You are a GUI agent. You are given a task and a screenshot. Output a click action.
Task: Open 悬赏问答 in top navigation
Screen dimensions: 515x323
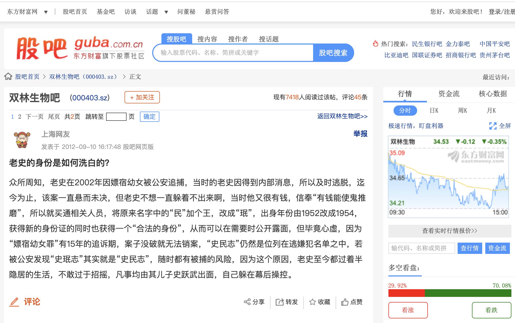[x=217, y=12]
